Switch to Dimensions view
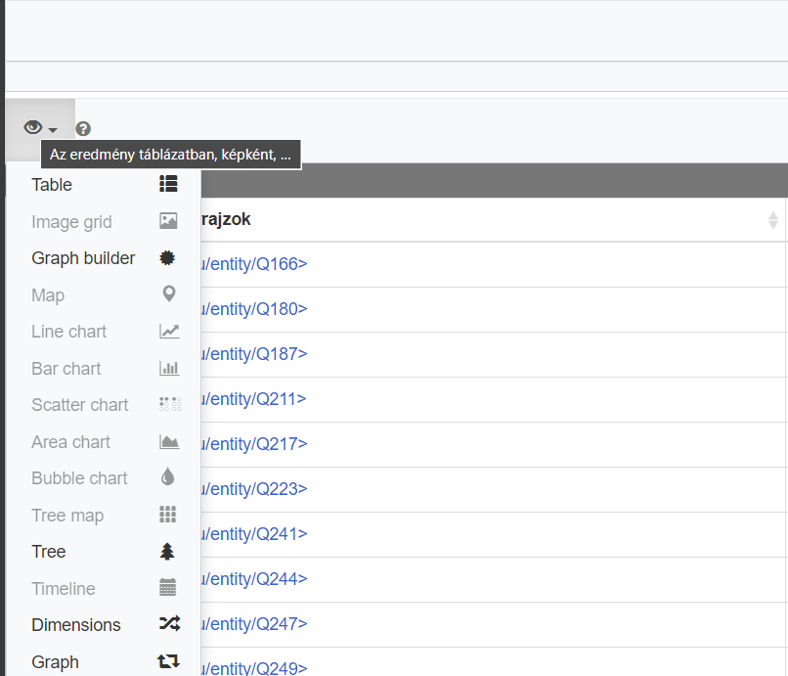Screen dimensions: 788x676 [x=76, y=625]
